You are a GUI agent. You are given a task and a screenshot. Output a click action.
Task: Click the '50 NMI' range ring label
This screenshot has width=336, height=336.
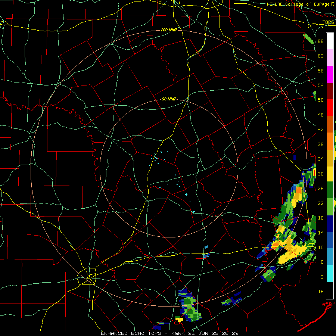(169, 99)
